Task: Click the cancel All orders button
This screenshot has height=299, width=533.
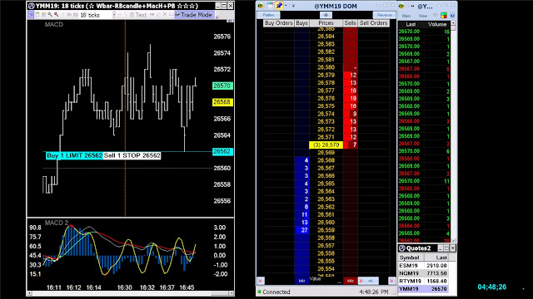Action: [x=368, y=281]
